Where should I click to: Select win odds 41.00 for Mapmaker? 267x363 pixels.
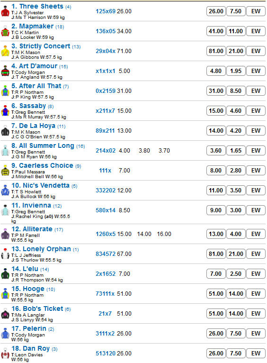pyautogui.click(x=216, y=31)
